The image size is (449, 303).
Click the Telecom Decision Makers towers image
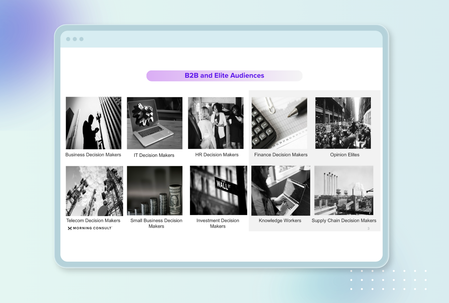tap(94, 191)
